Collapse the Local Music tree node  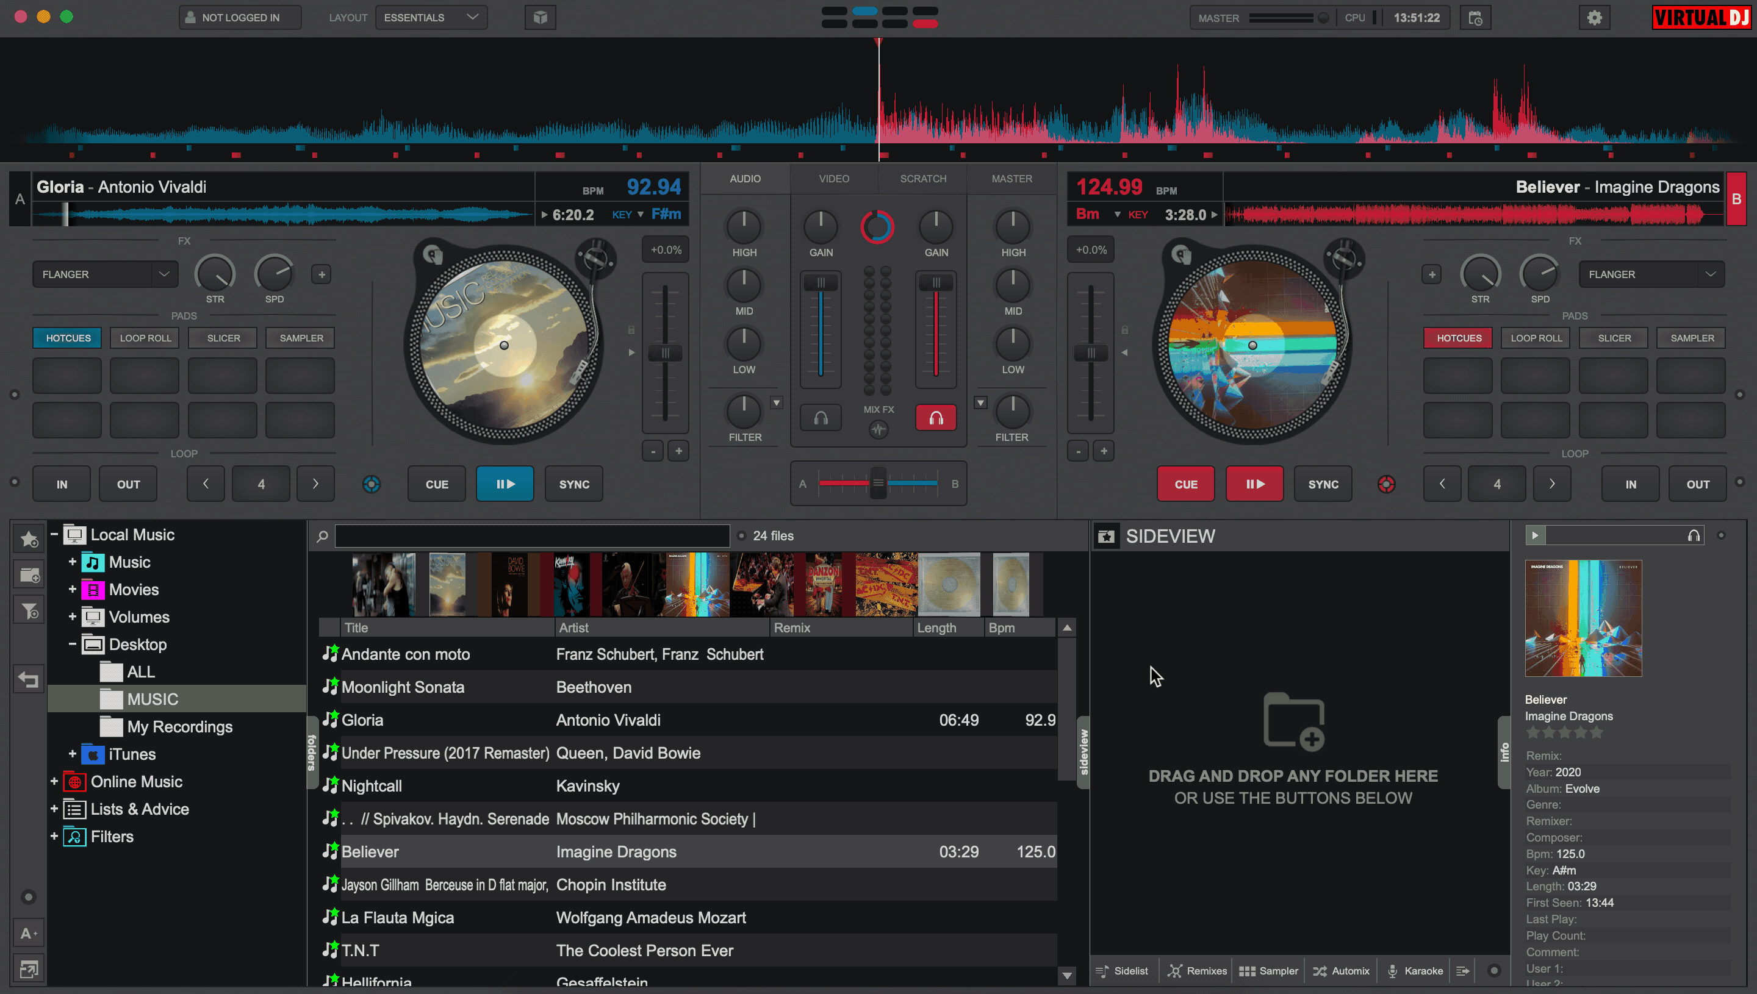(54, 535)
